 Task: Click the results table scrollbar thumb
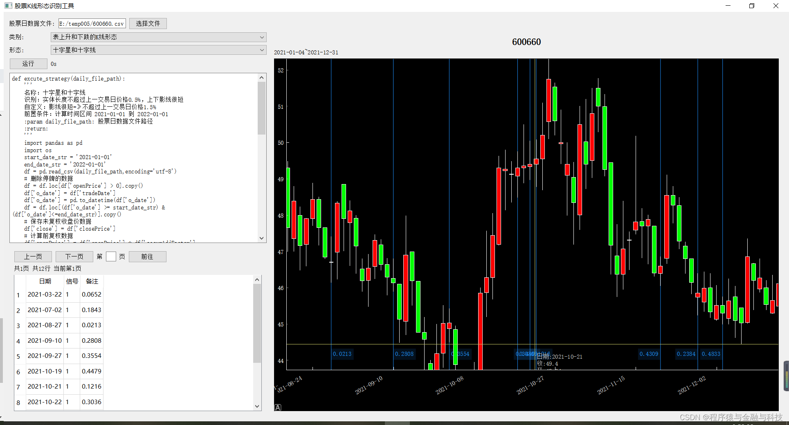(x=257, y=323)
